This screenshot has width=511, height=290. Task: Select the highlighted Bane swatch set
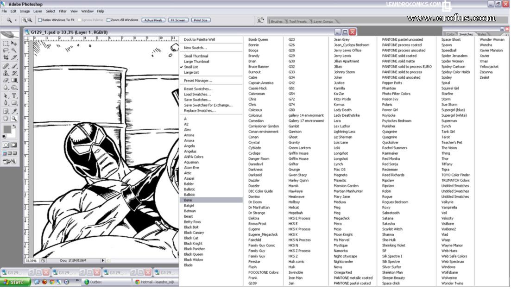pos(211,200)
